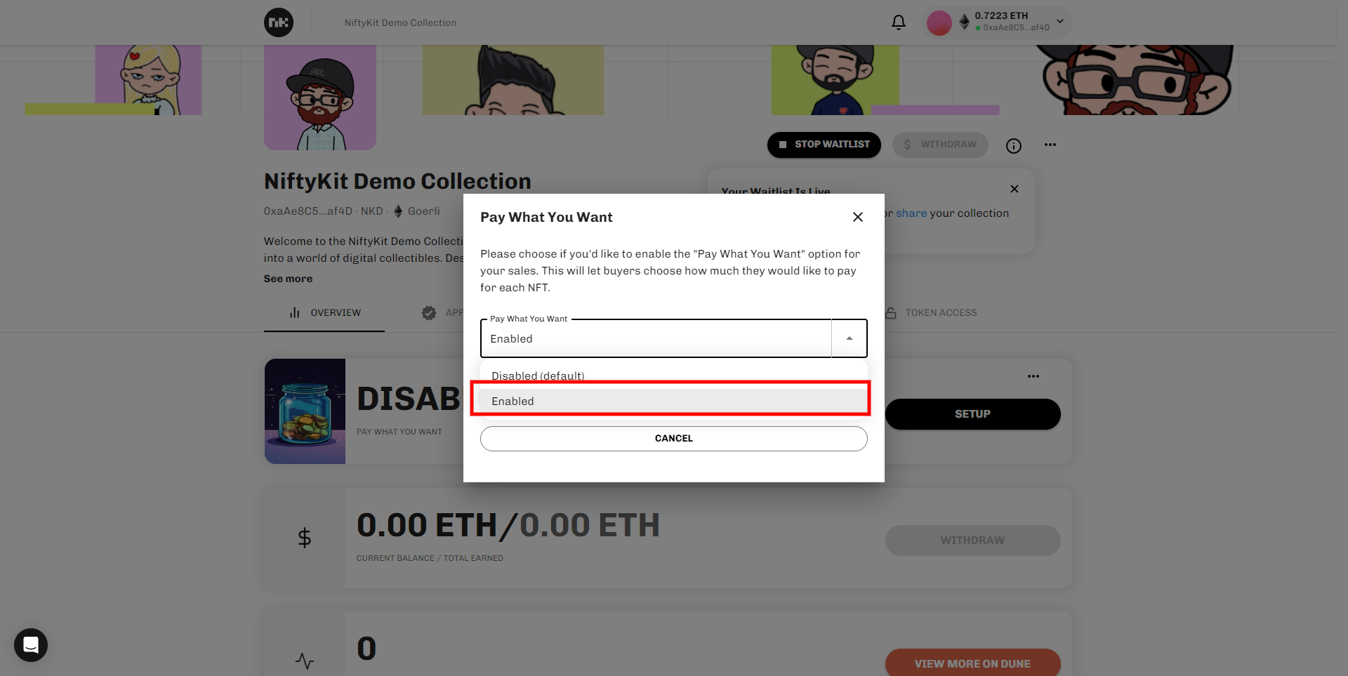This screenshot has height=676, width=1348.
Task: Click the collection profile avatar image
Action: [320, 98]
